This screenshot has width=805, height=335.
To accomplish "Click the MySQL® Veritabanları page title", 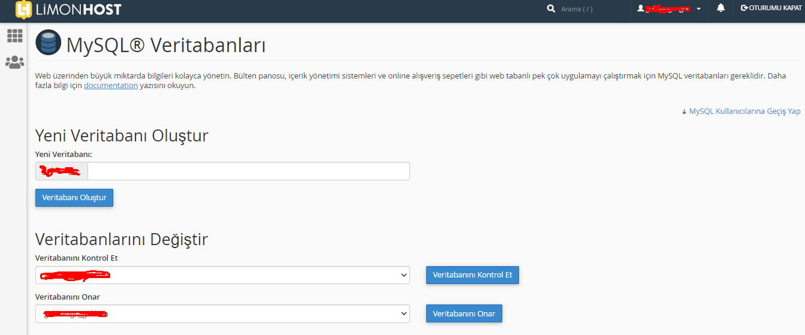I will [166, 44].
